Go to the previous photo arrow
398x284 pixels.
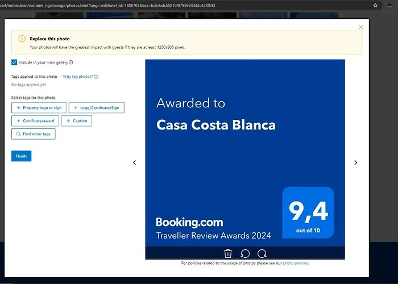[x=135, y=162]
